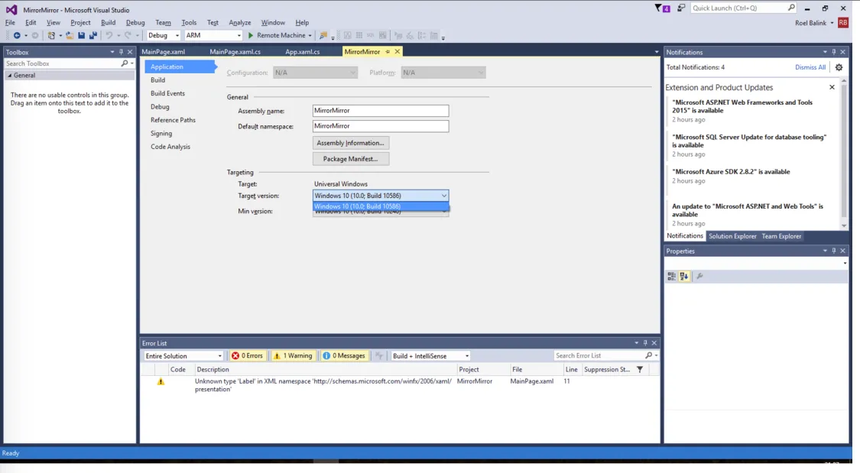
Task: Open the Build Events settings page
Action: pos(168,94)
